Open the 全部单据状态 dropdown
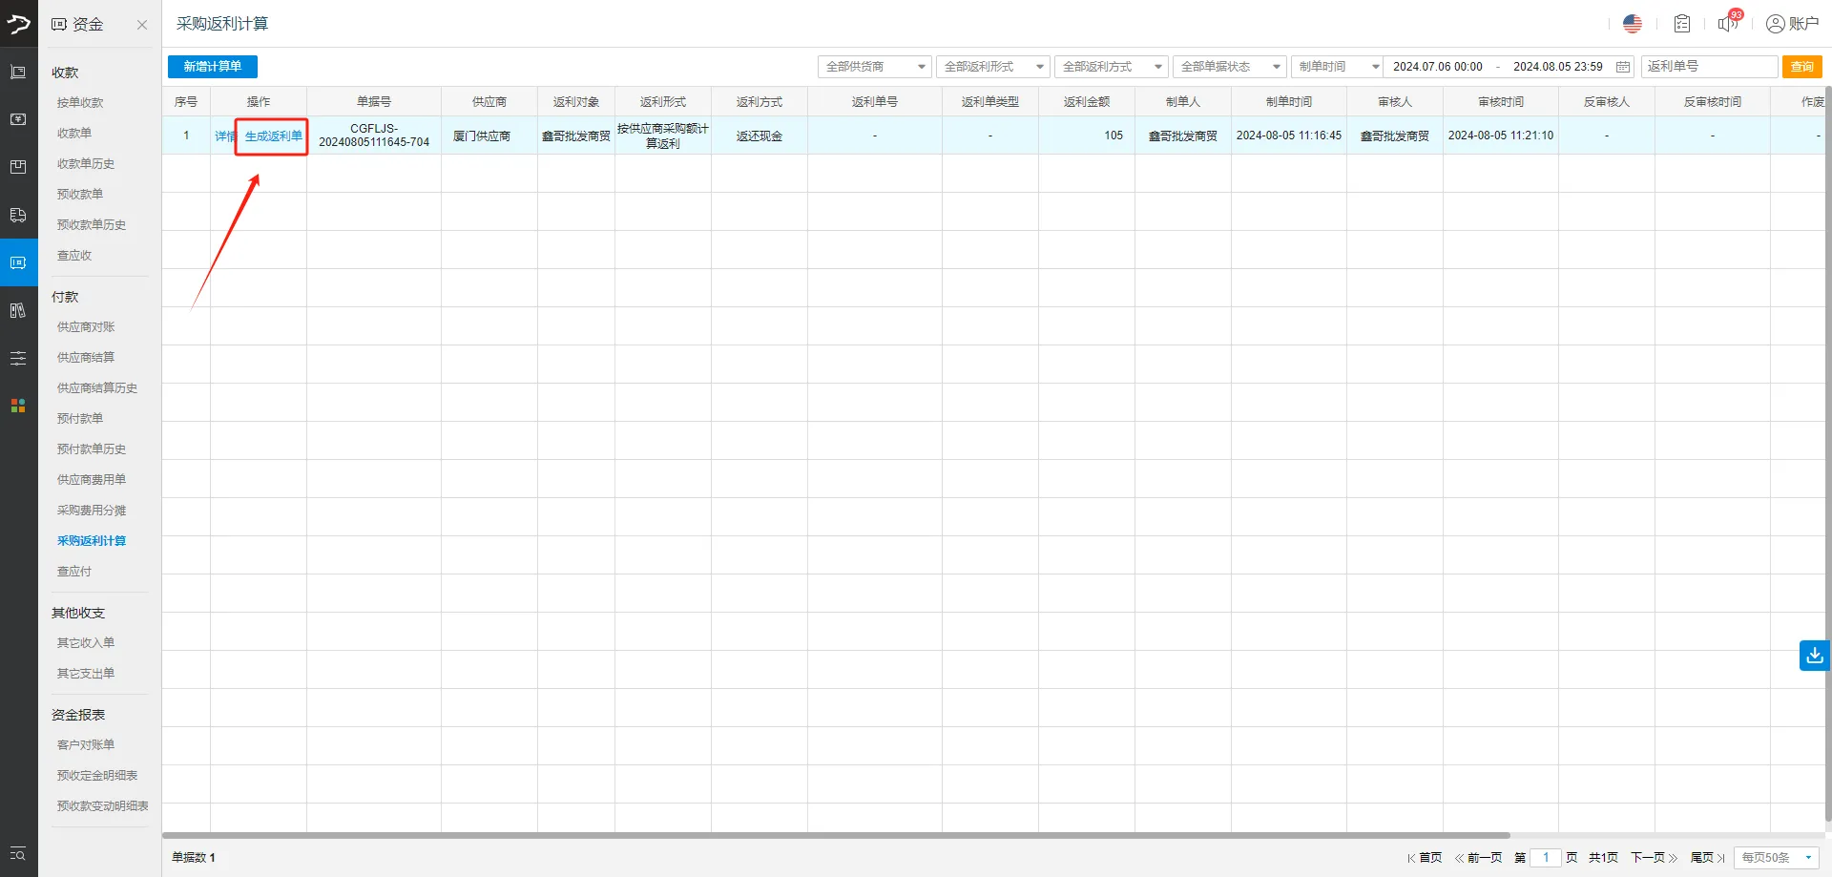 (1229, 67)
